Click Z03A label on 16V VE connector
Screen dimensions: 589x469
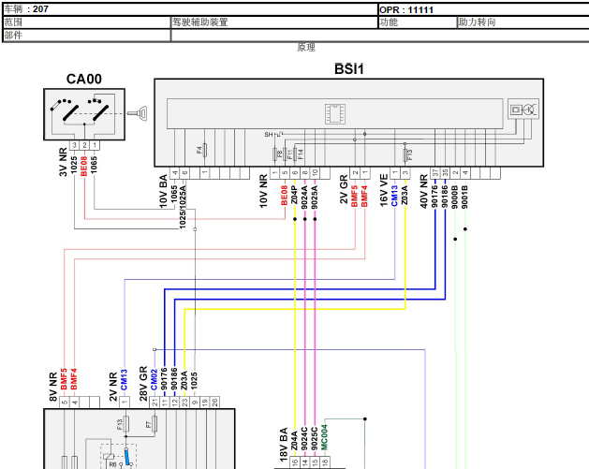pyautogui.click(x=405, y=196)
